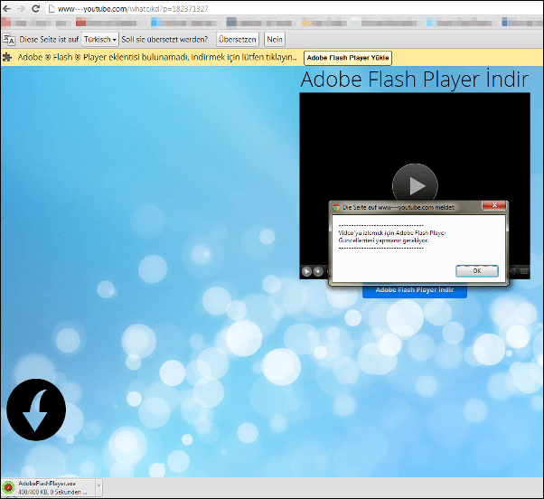
Task: Open the Türkisch language dropdown
Action: [100, 39]
